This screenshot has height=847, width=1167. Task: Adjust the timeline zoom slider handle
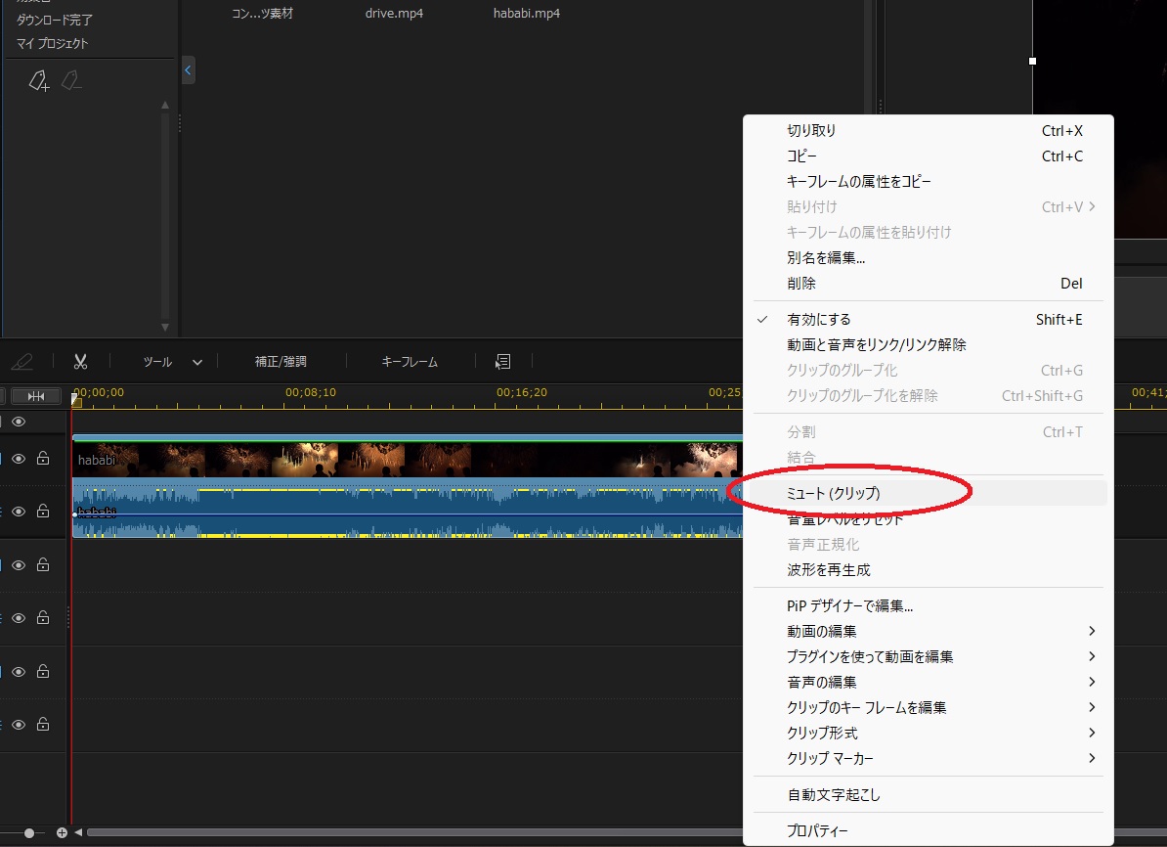tap(29, 833)
